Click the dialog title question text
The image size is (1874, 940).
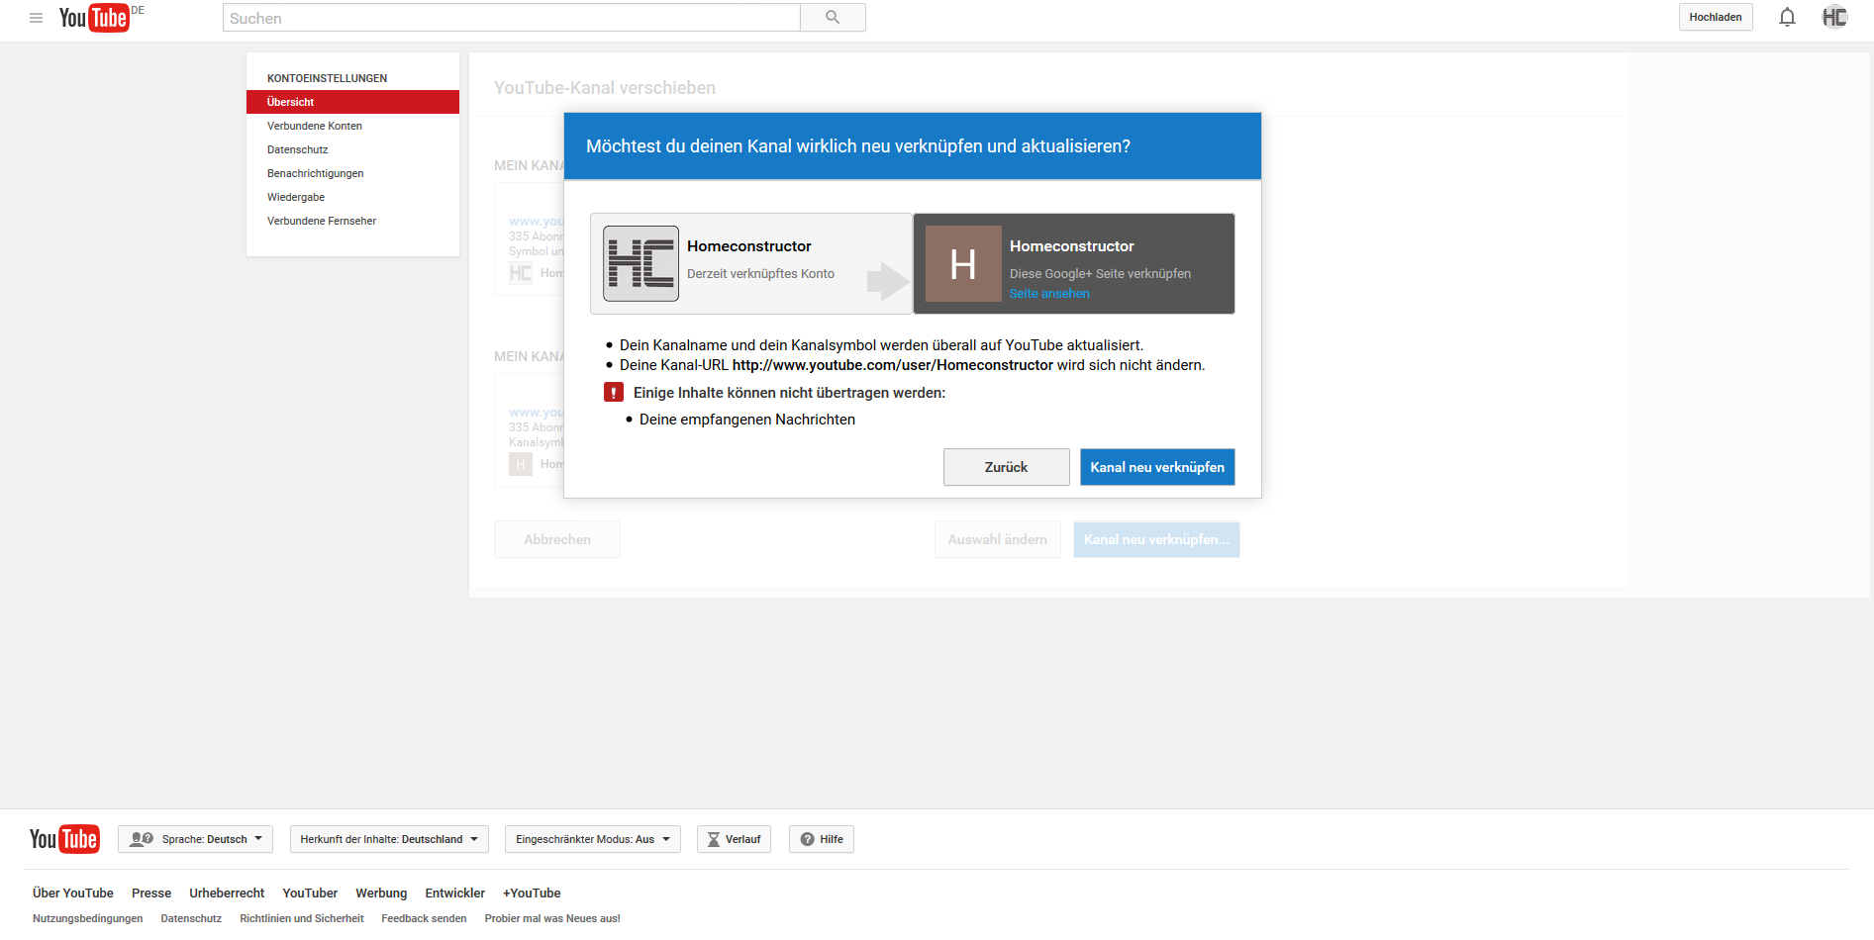click(x=858, y=146)
